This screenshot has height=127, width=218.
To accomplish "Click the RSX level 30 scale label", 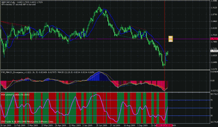I will click(212, 116).
